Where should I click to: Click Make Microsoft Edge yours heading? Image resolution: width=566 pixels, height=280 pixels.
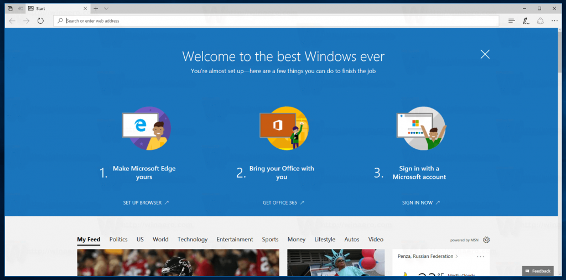click(x=144, y=173)
